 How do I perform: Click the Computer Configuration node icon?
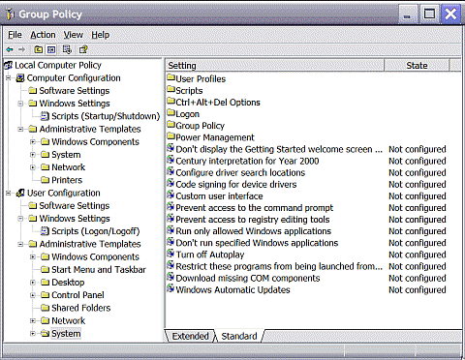click(20, 78)
